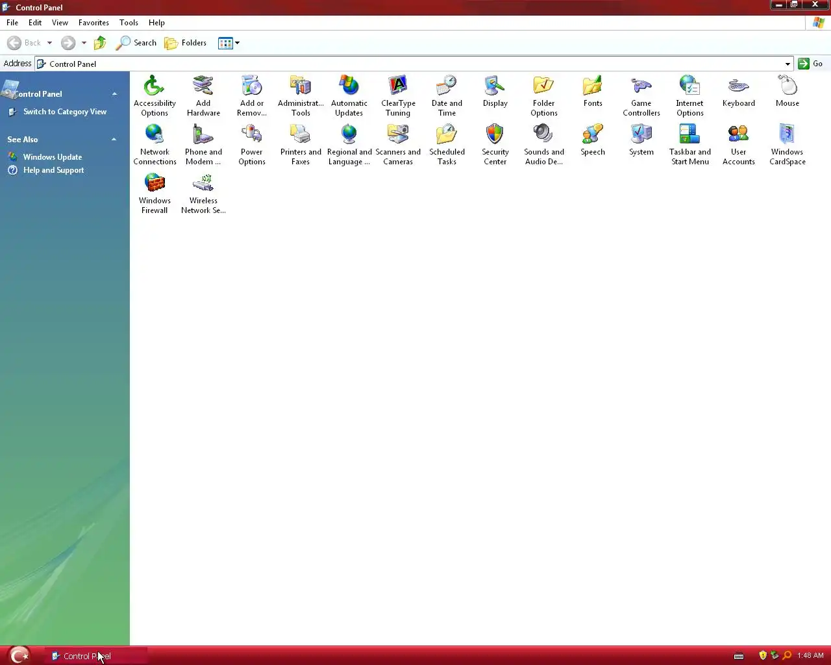Open the File menu

pos(12,22)
